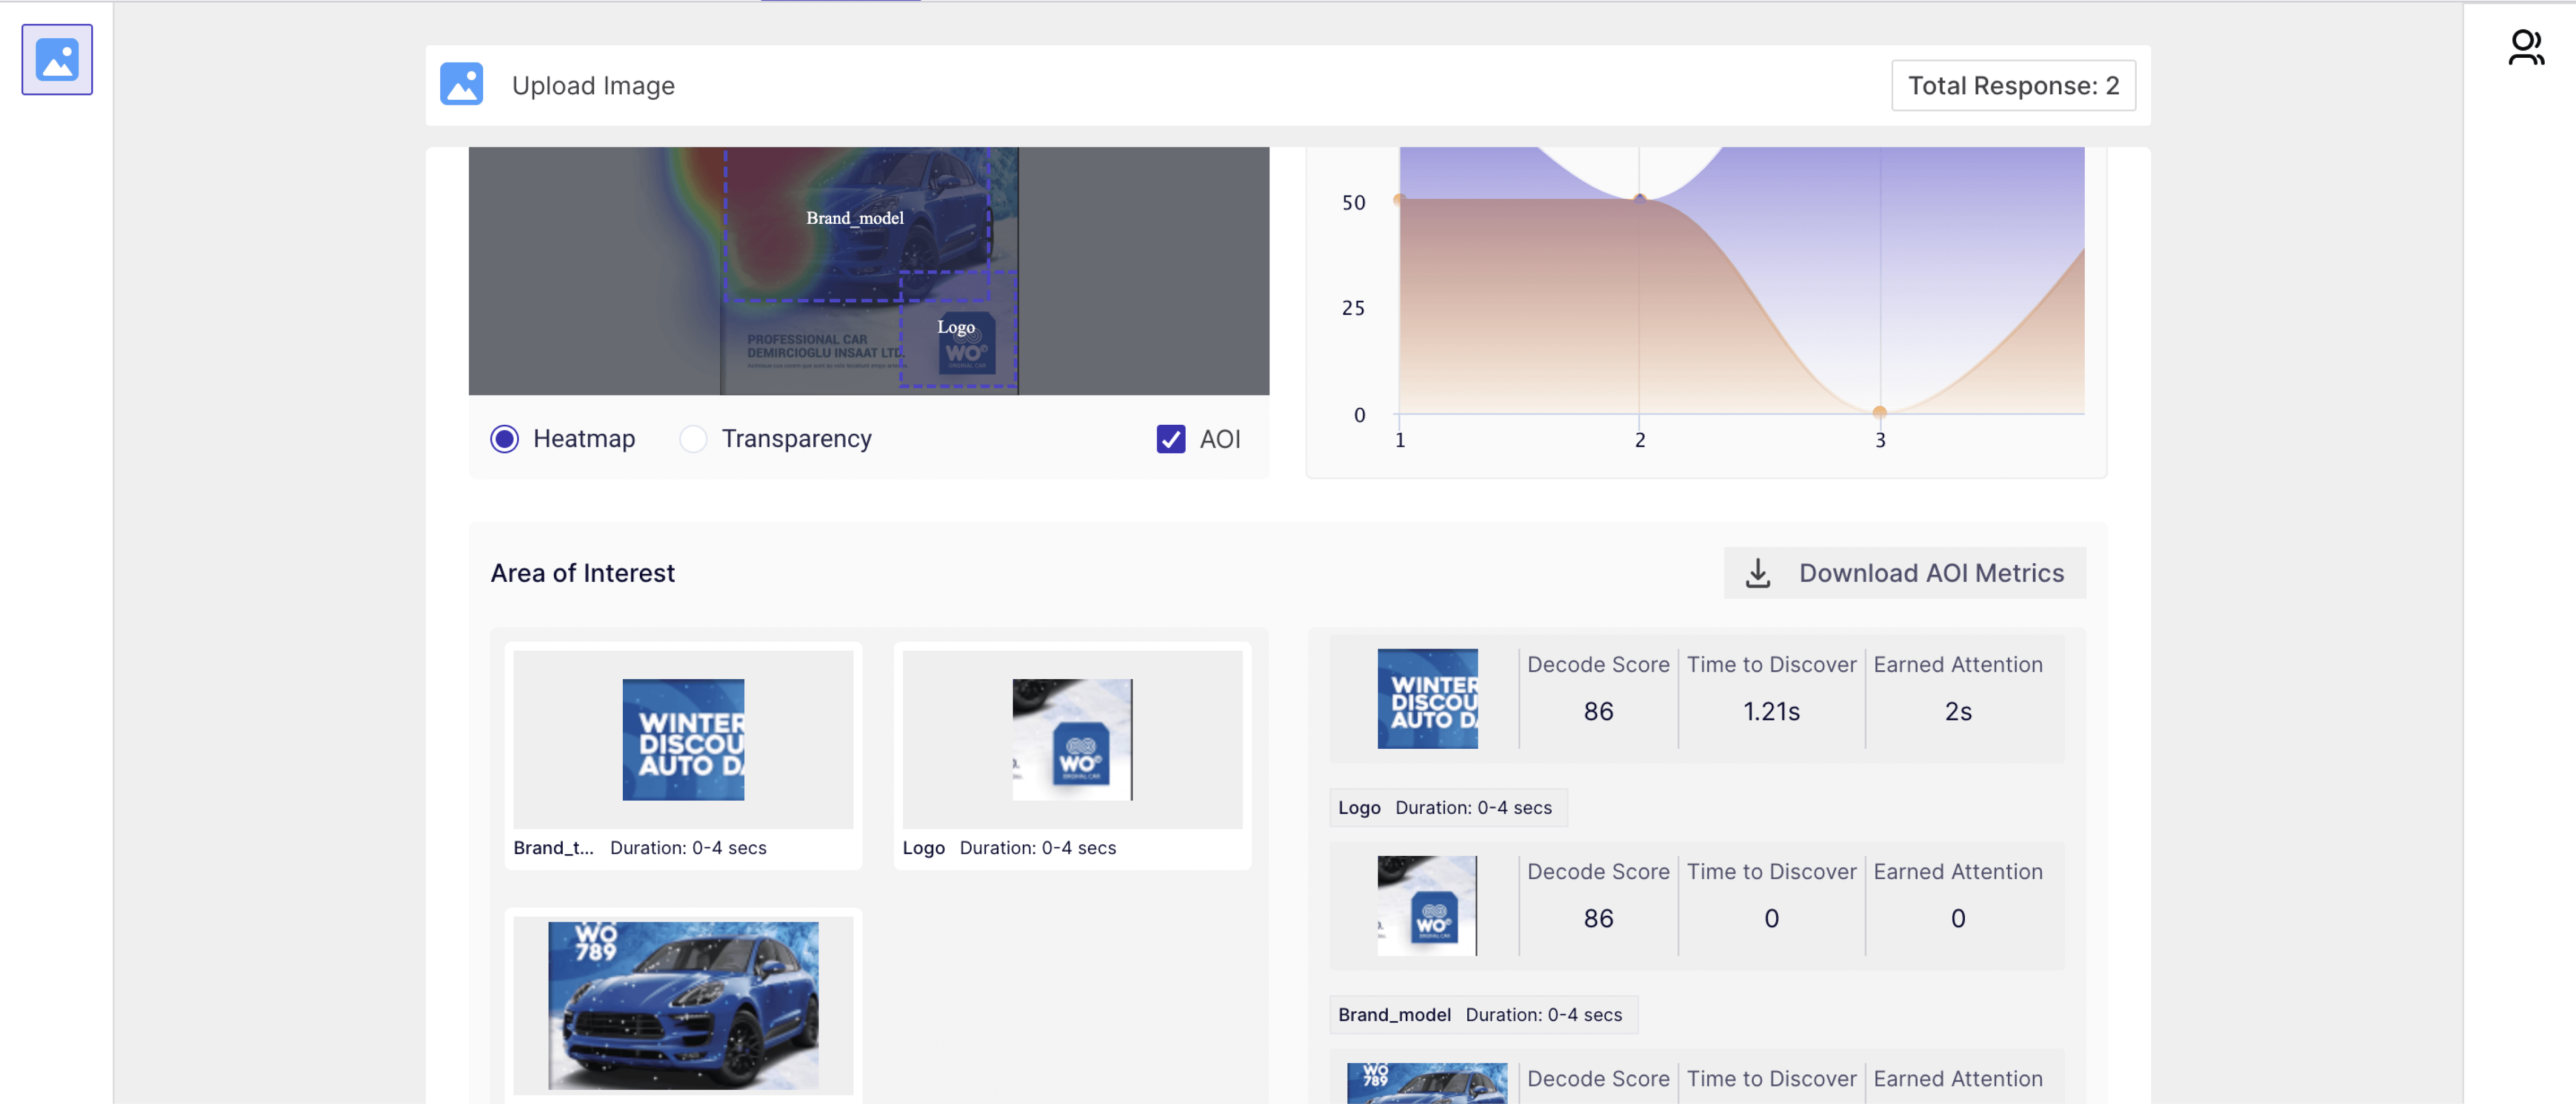Select the Heatmap radio button
The image size is (2576, 1104).
pyautogui.click(x=505, y=439)
